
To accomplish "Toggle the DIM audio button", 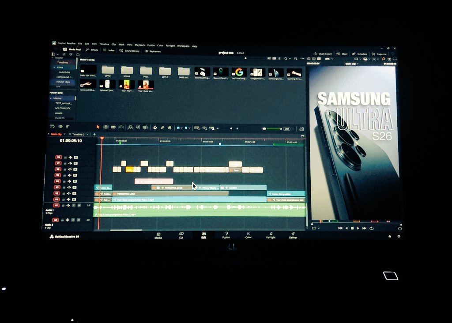I will (x=286, y=129).
